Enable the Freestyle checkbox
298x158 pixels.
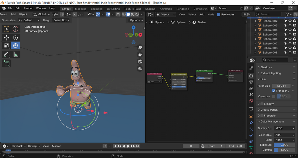point(262,115)
